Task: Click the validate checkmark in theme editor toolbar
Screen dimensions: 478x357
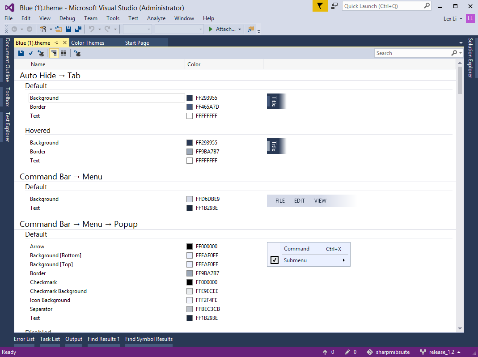Action: 31,53
